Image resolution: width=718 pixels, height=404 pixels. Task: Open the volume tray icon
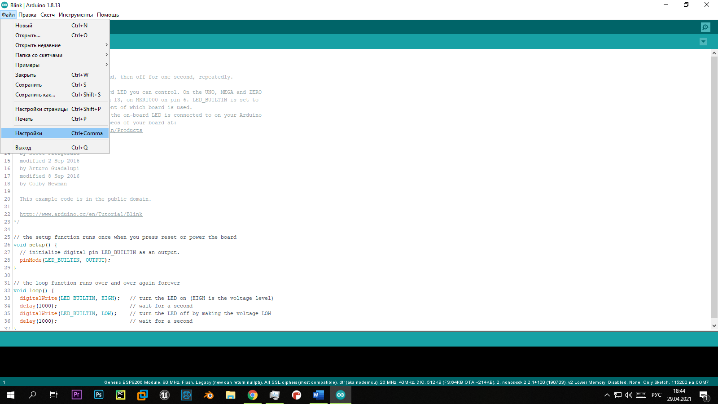click(x=629, y=395)
